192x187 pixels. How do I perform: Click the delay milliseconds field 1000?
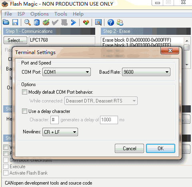tap(109, 120)
